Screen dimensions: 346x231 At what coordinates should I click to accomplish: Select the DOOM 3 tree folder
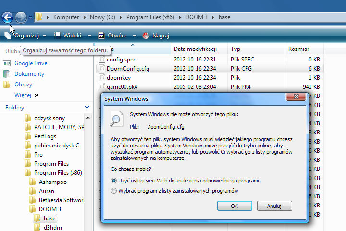(50, 209)
